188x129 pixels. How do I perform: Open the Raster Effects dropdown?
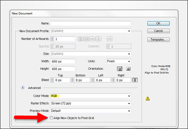(91, 103)
